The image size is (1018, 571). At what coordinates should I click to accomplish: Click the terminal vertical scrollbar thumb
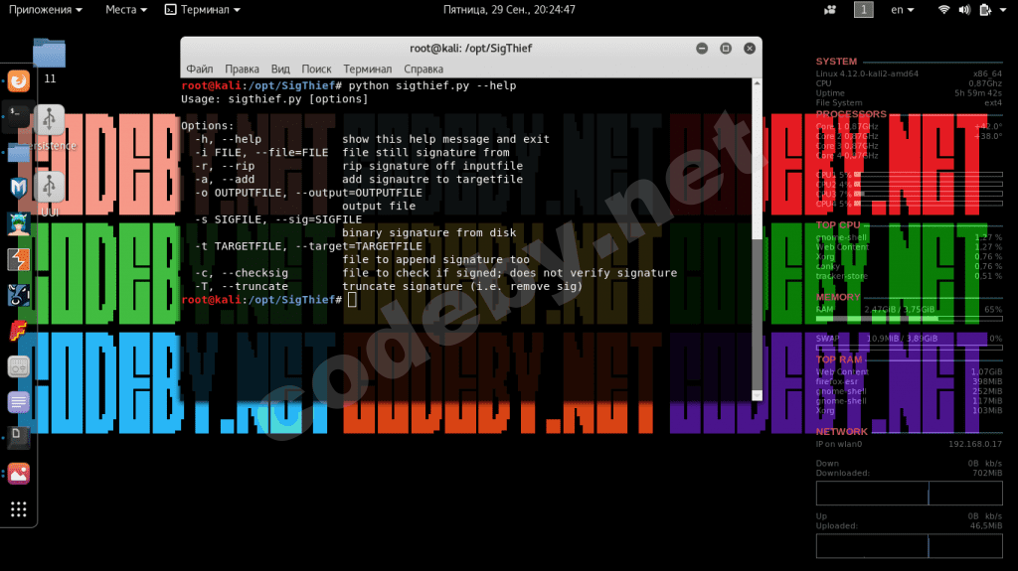click(x=757, y=316)
